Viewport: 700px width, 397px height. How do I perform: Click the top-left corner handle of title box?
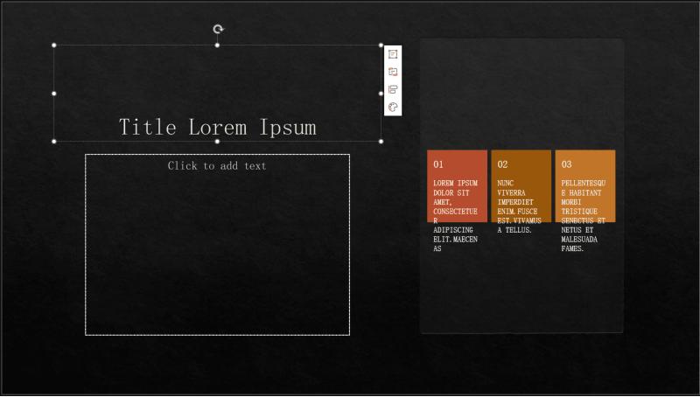54,45
